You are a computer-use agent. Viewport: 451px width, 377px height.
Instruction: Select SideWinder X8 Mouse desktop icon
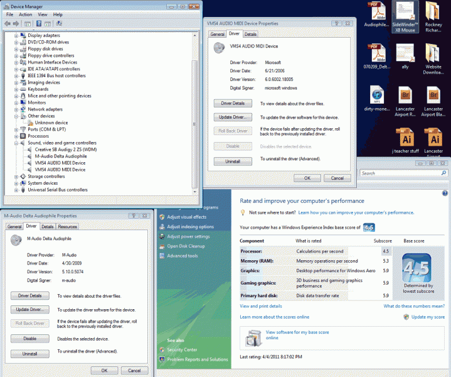pyautogui.click(x=405, y=17)
